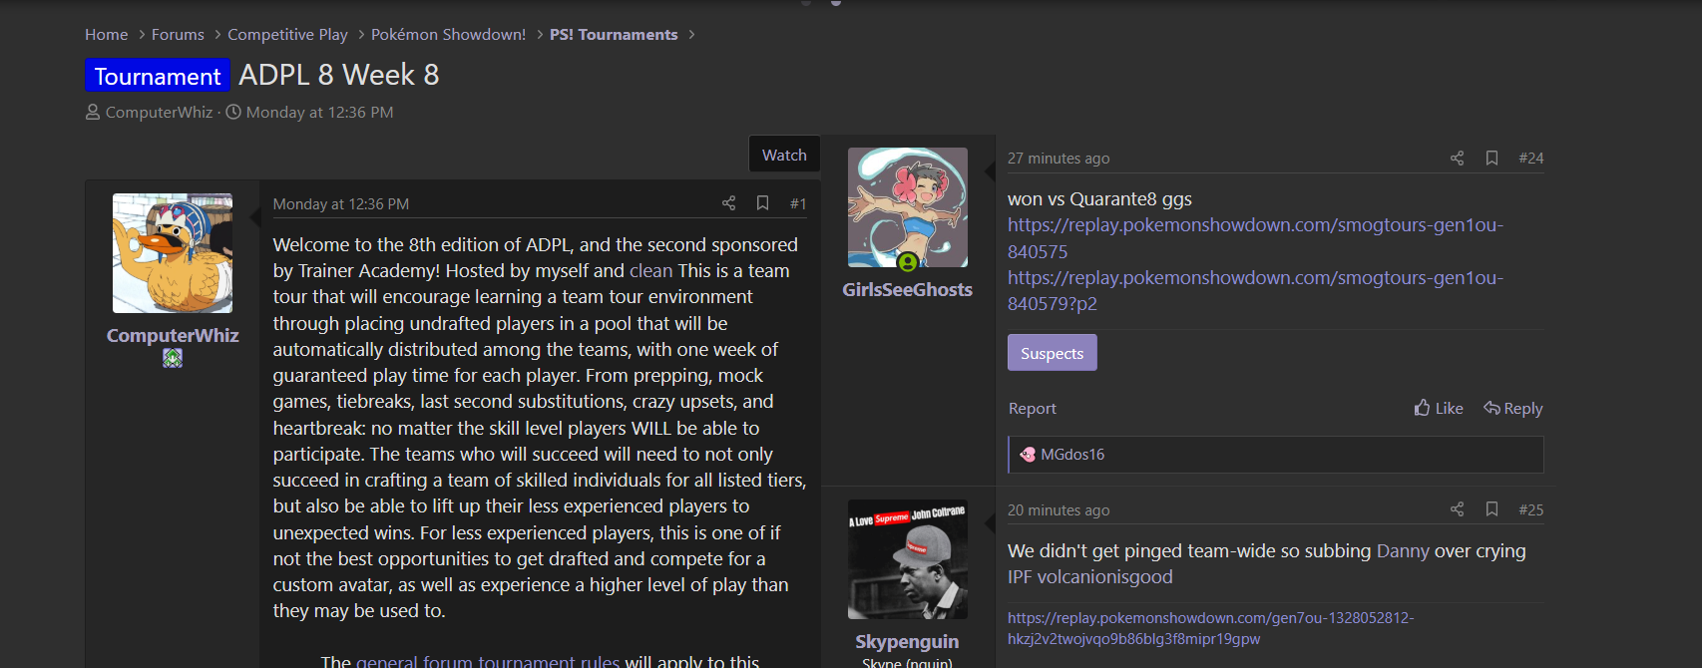The height and width of the screenshot is (668, 1702).
Task: Open Competitive Play breadcrumb link
Action: [287, 35]
